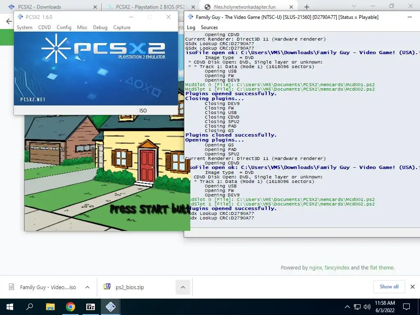Open the Debug menu in PCSX2
Screen dimensions: 420x315
[x=100, y=27]
